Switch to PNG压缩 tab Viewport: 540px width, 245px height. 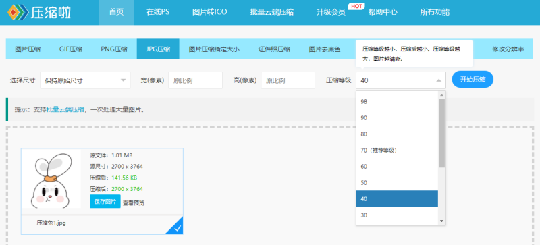[113, 49]
